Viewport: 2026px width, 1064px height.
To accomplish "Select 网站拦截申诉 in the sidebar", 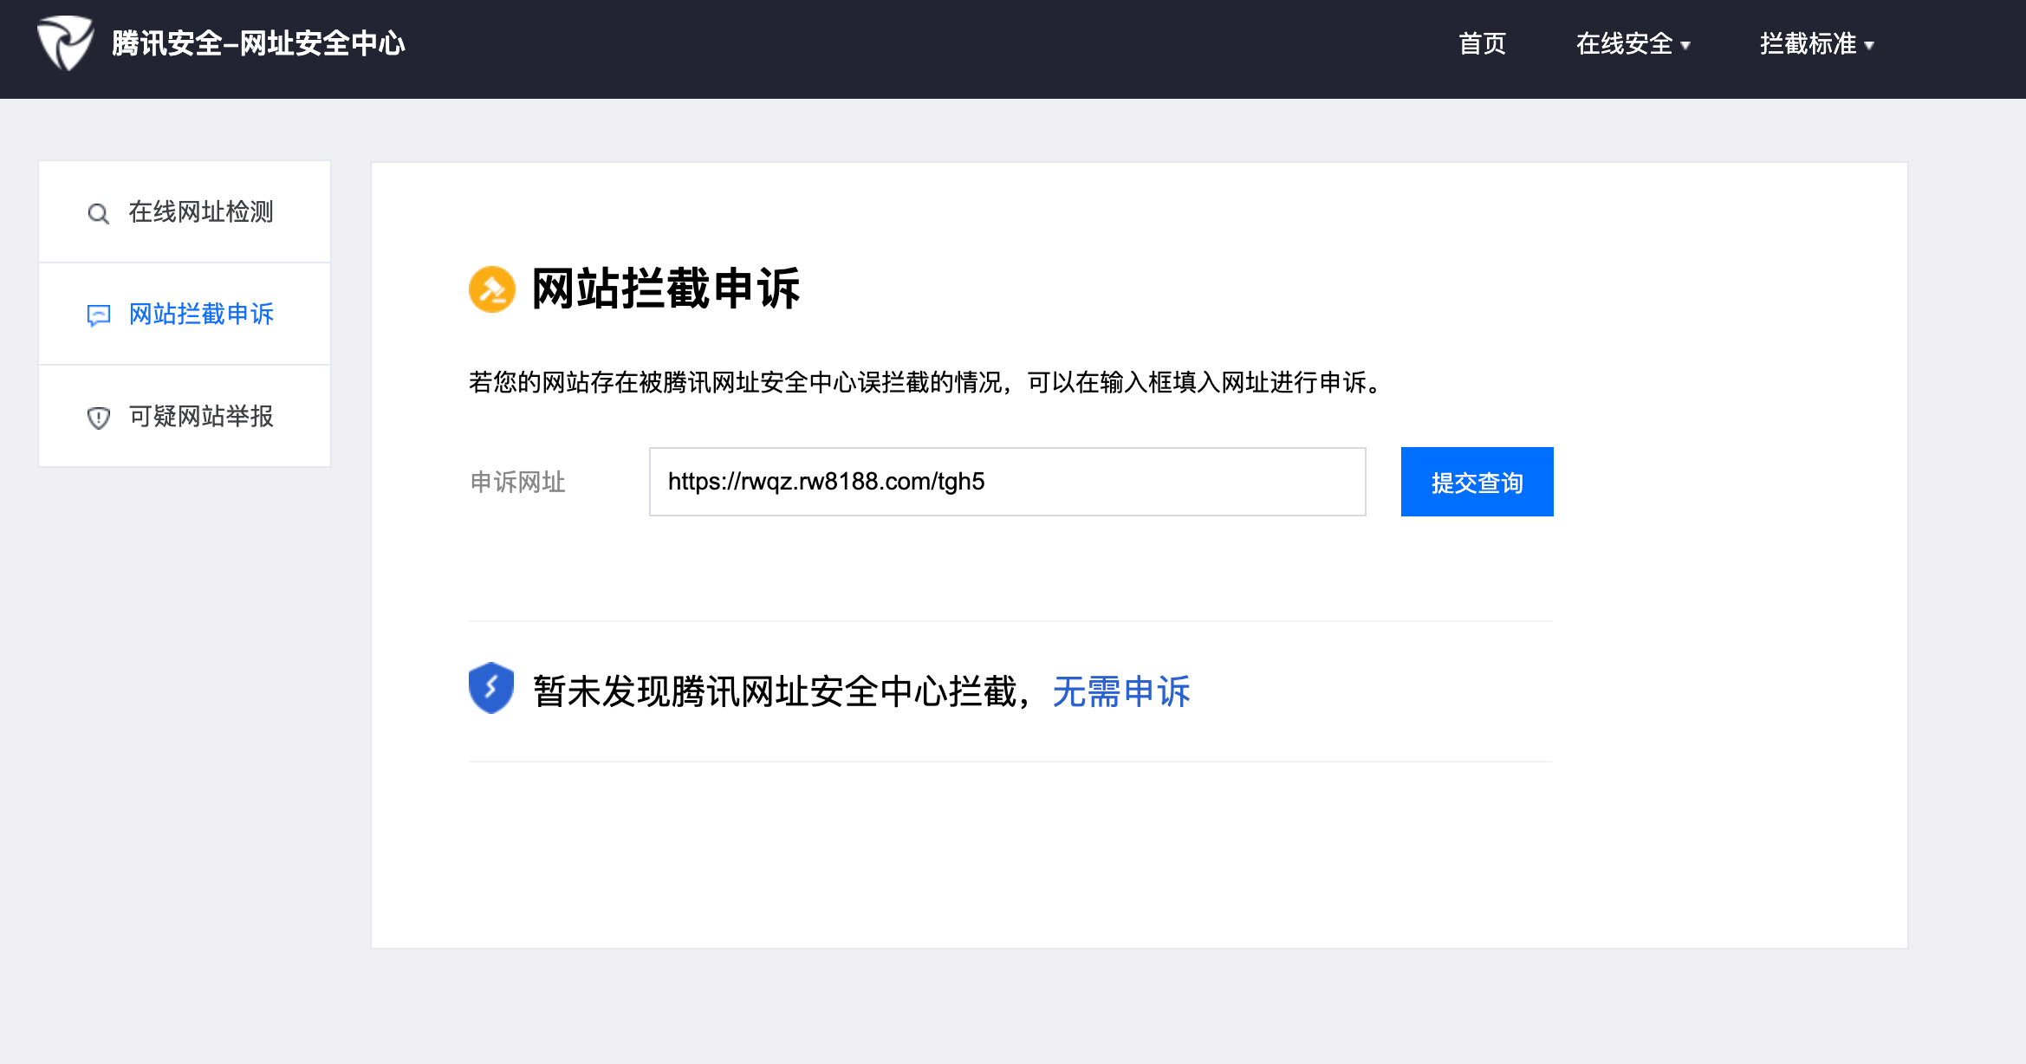I will [x=201, y=315].
